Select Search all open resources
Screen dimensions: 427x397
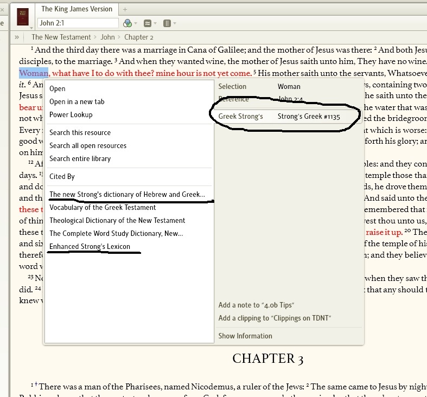click(x=88, y=146)
